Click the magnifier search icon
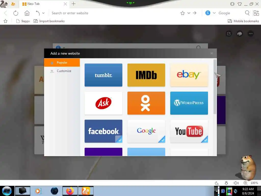 (247, 13)
